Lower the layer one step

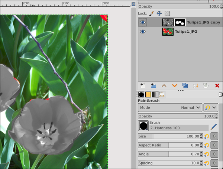pyautogui.click(x=175, y=85)
